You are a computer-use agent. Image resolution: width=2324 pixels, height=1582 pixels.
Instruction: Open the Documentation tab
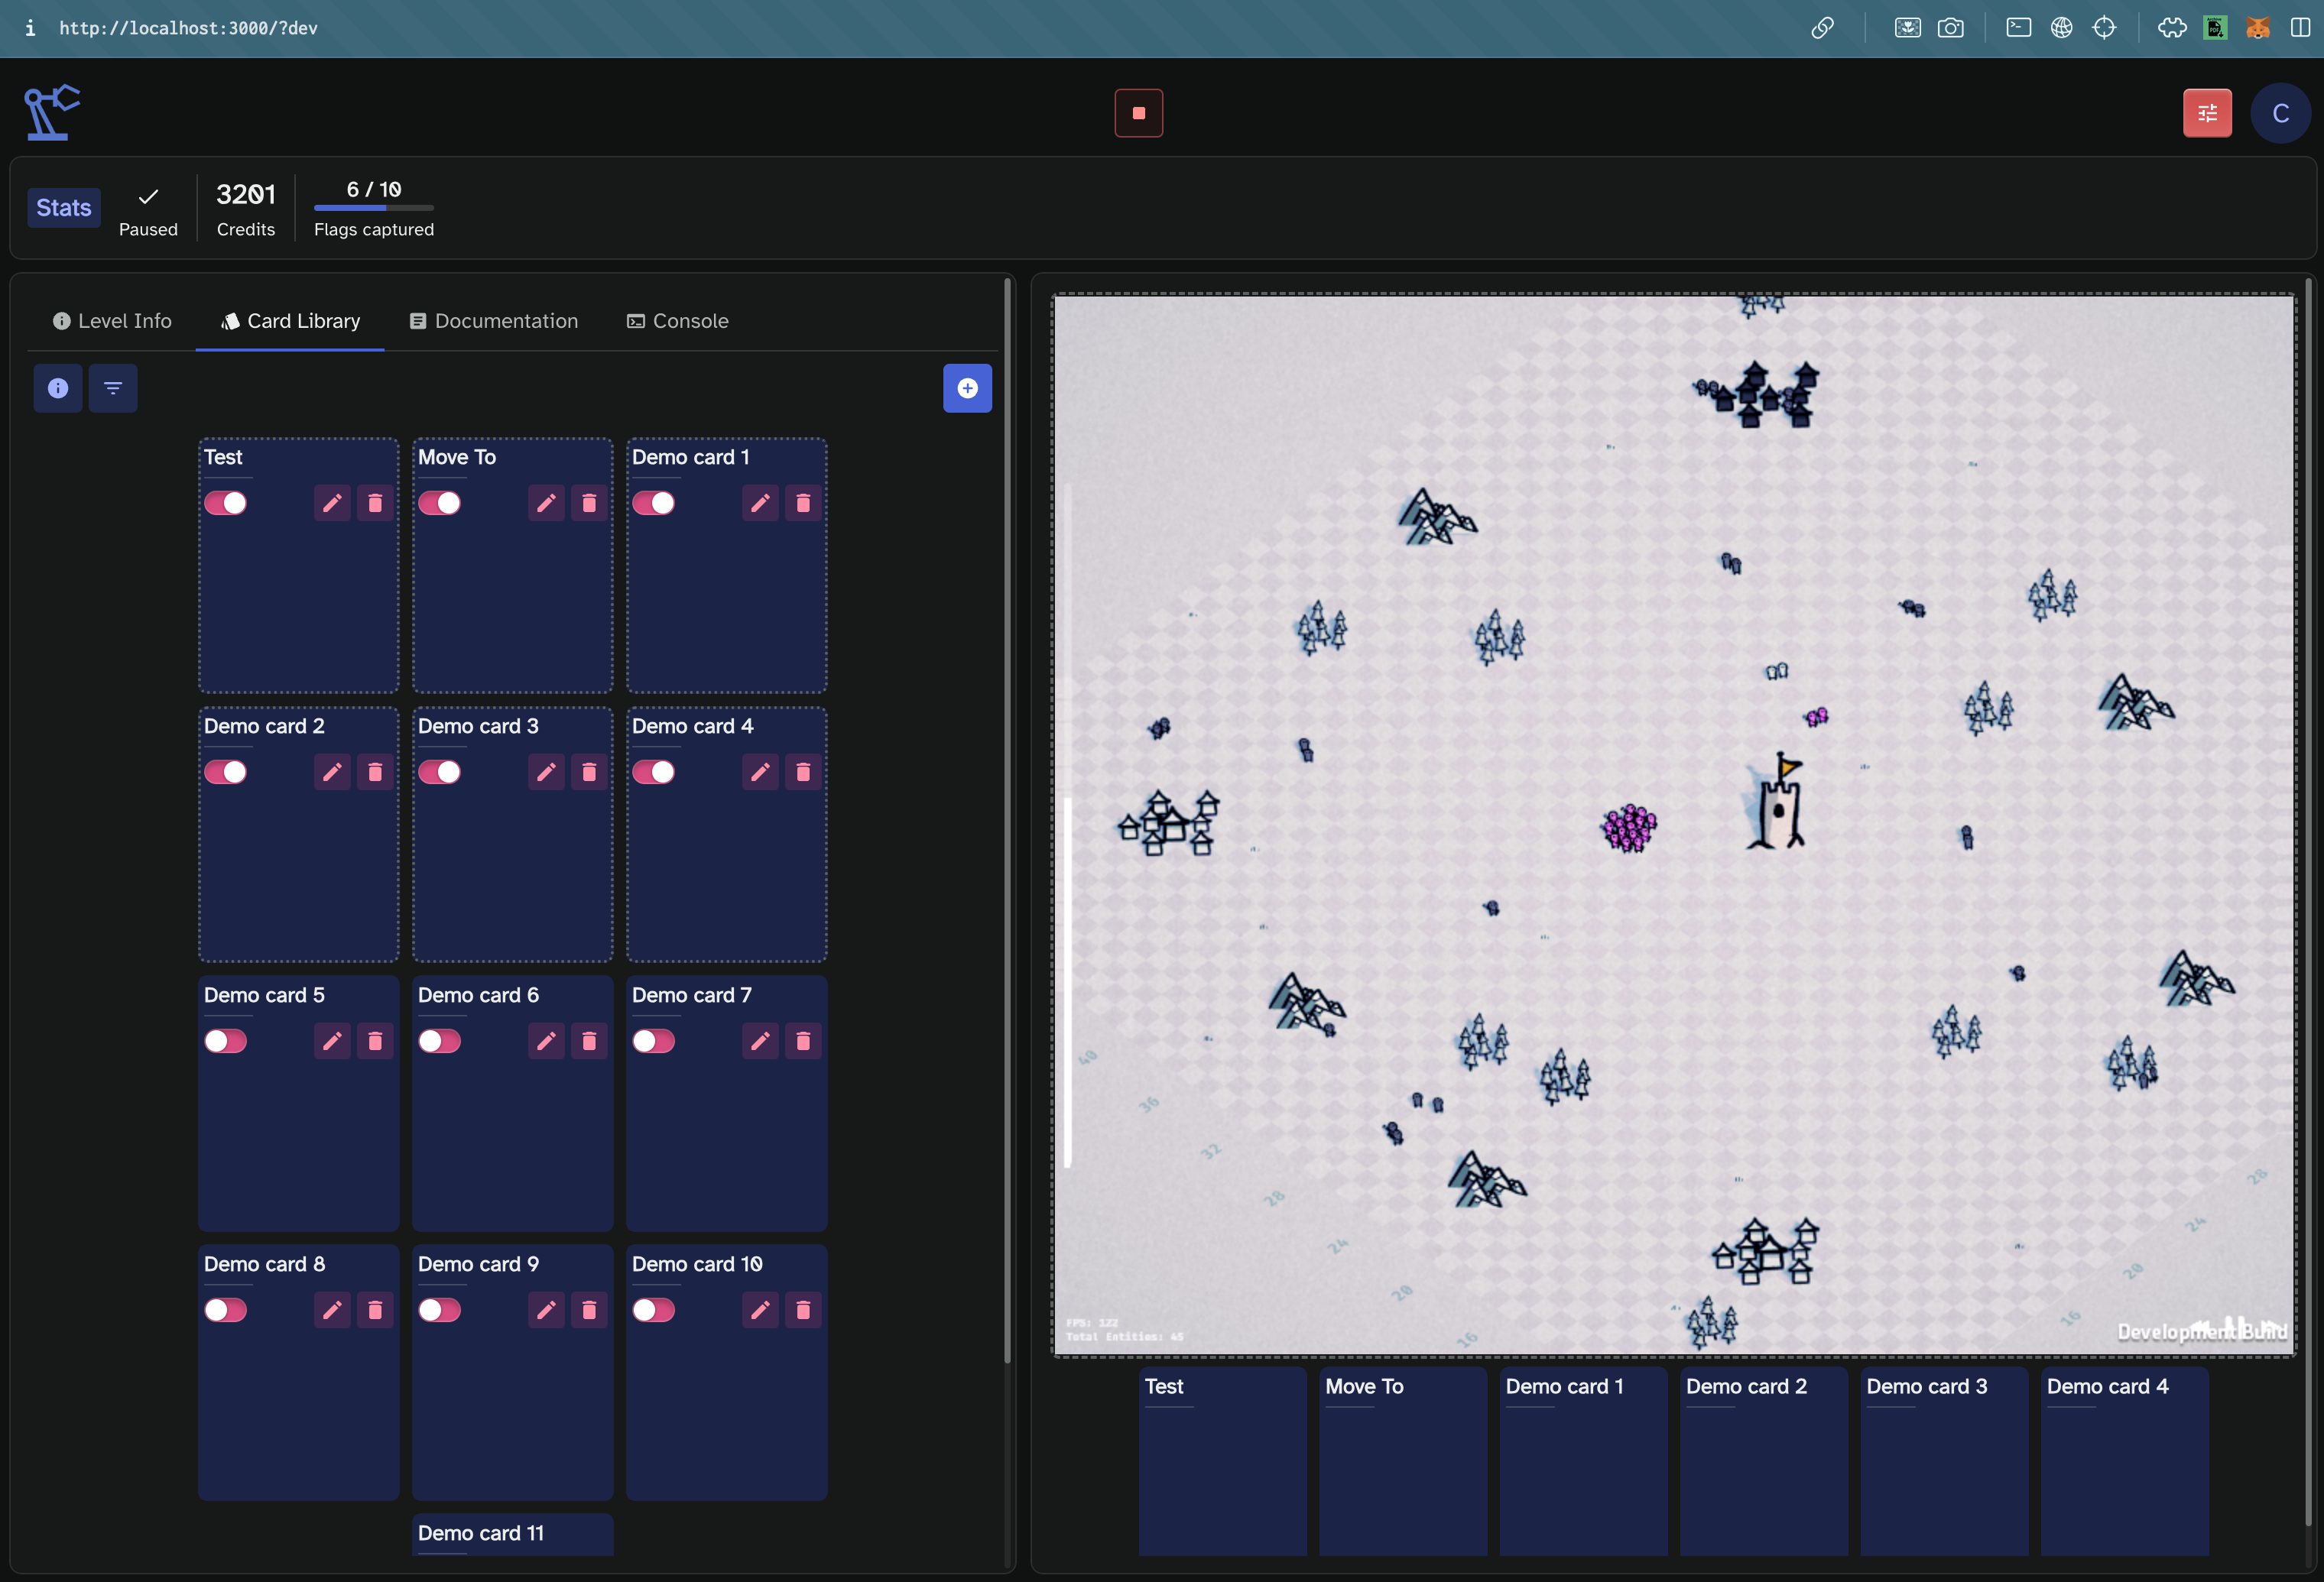tap(493, 321)
